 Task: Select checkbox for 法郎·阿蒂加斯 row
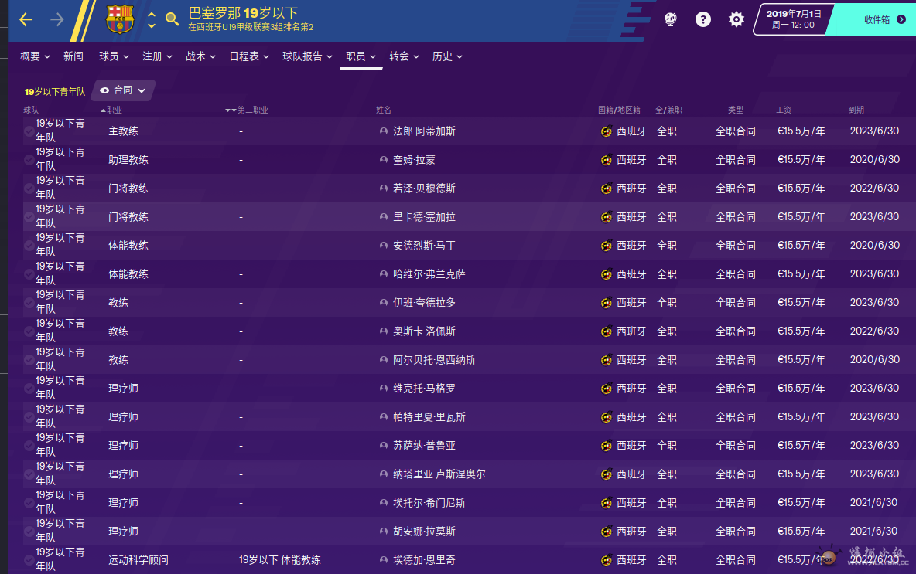pyautogui.click(x=29, y=131)
